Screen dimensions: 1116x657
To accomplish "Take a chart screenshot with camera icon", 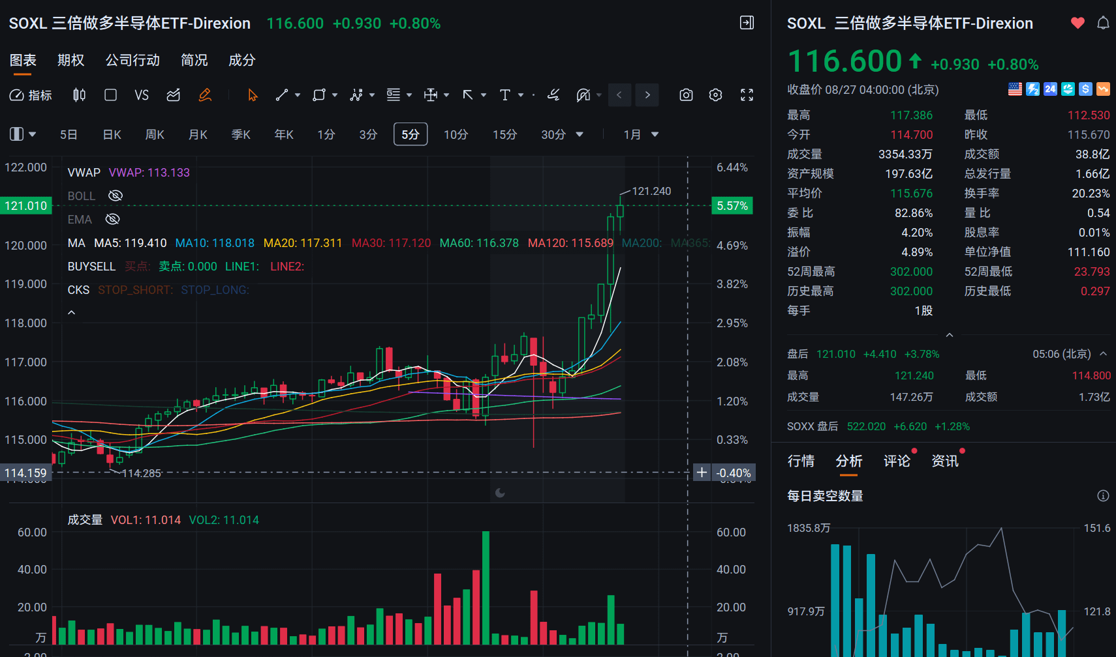I will (x=686, y=95).
